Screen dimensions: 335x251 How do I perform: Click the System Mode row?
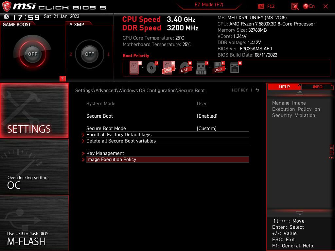(x=167, y=104)
